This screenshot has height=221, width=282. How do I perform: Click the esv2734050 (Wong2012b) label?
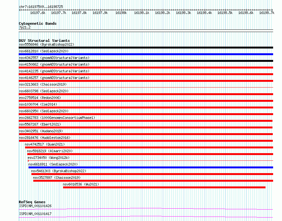click(x=48, y=158)
